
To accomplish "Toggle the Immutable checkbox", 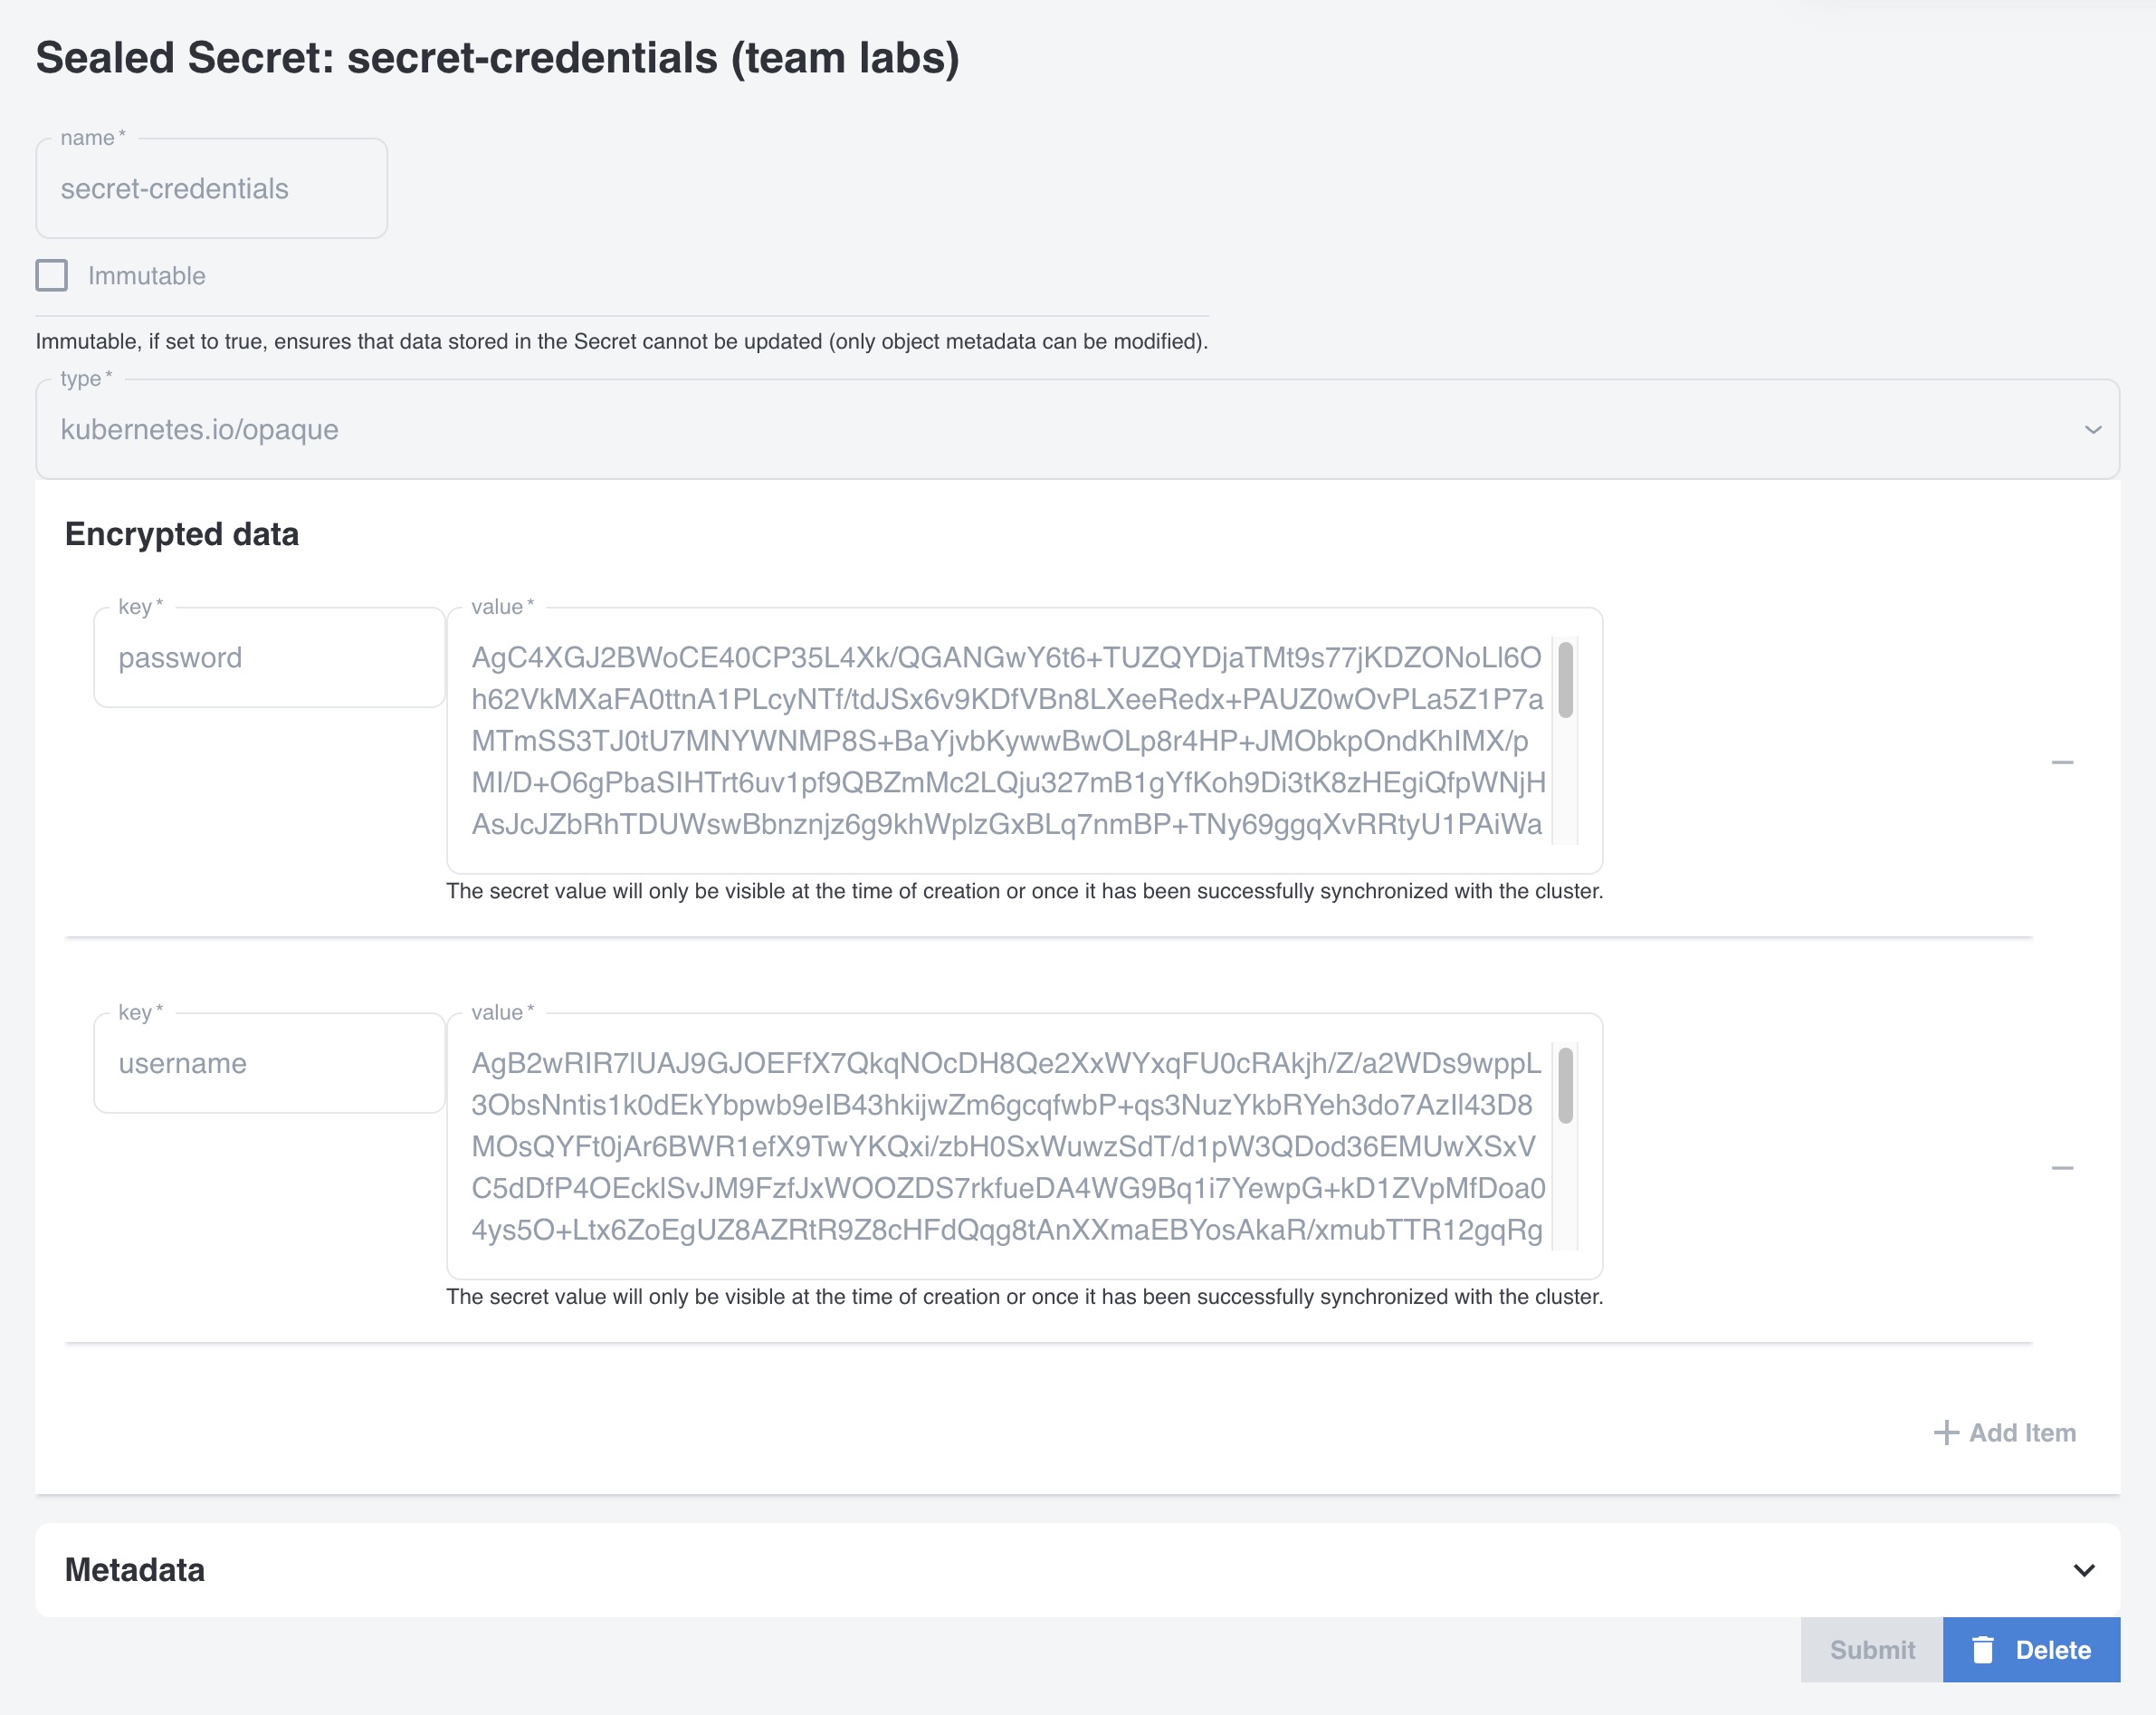I will click(x=52, y=275).
